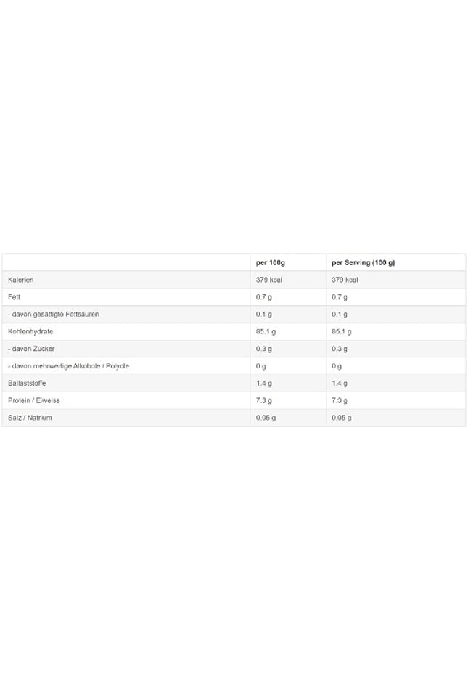Click the 379 kcal value under per Serving
468x680 pixels.
345,280
